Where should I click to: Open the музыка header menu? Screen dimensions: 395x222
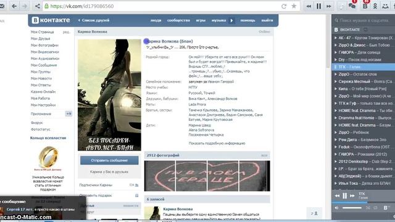pyautogui.click(x=218, y=20)
